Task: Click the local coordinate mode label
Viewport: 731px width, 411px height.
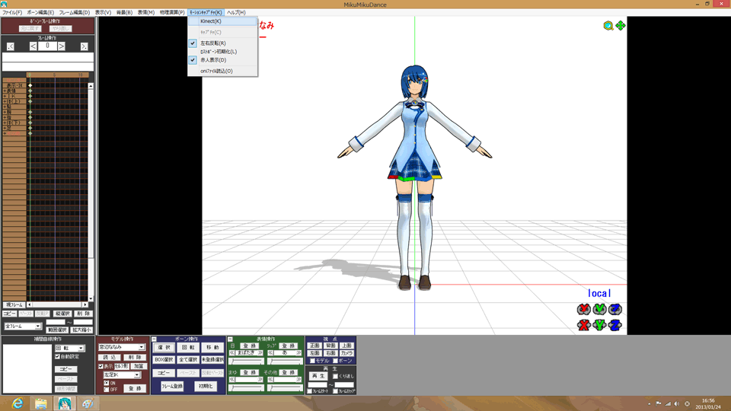Action: point(599,293)
